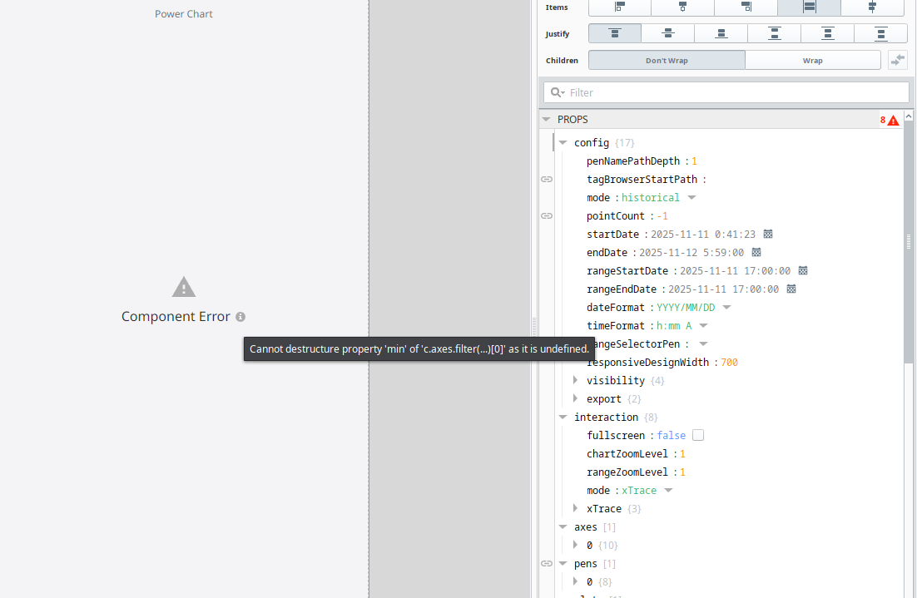Collapse the PROPS section
This screenshot has height=598, width=917.
pyautogui.click(x=546, y=119)
